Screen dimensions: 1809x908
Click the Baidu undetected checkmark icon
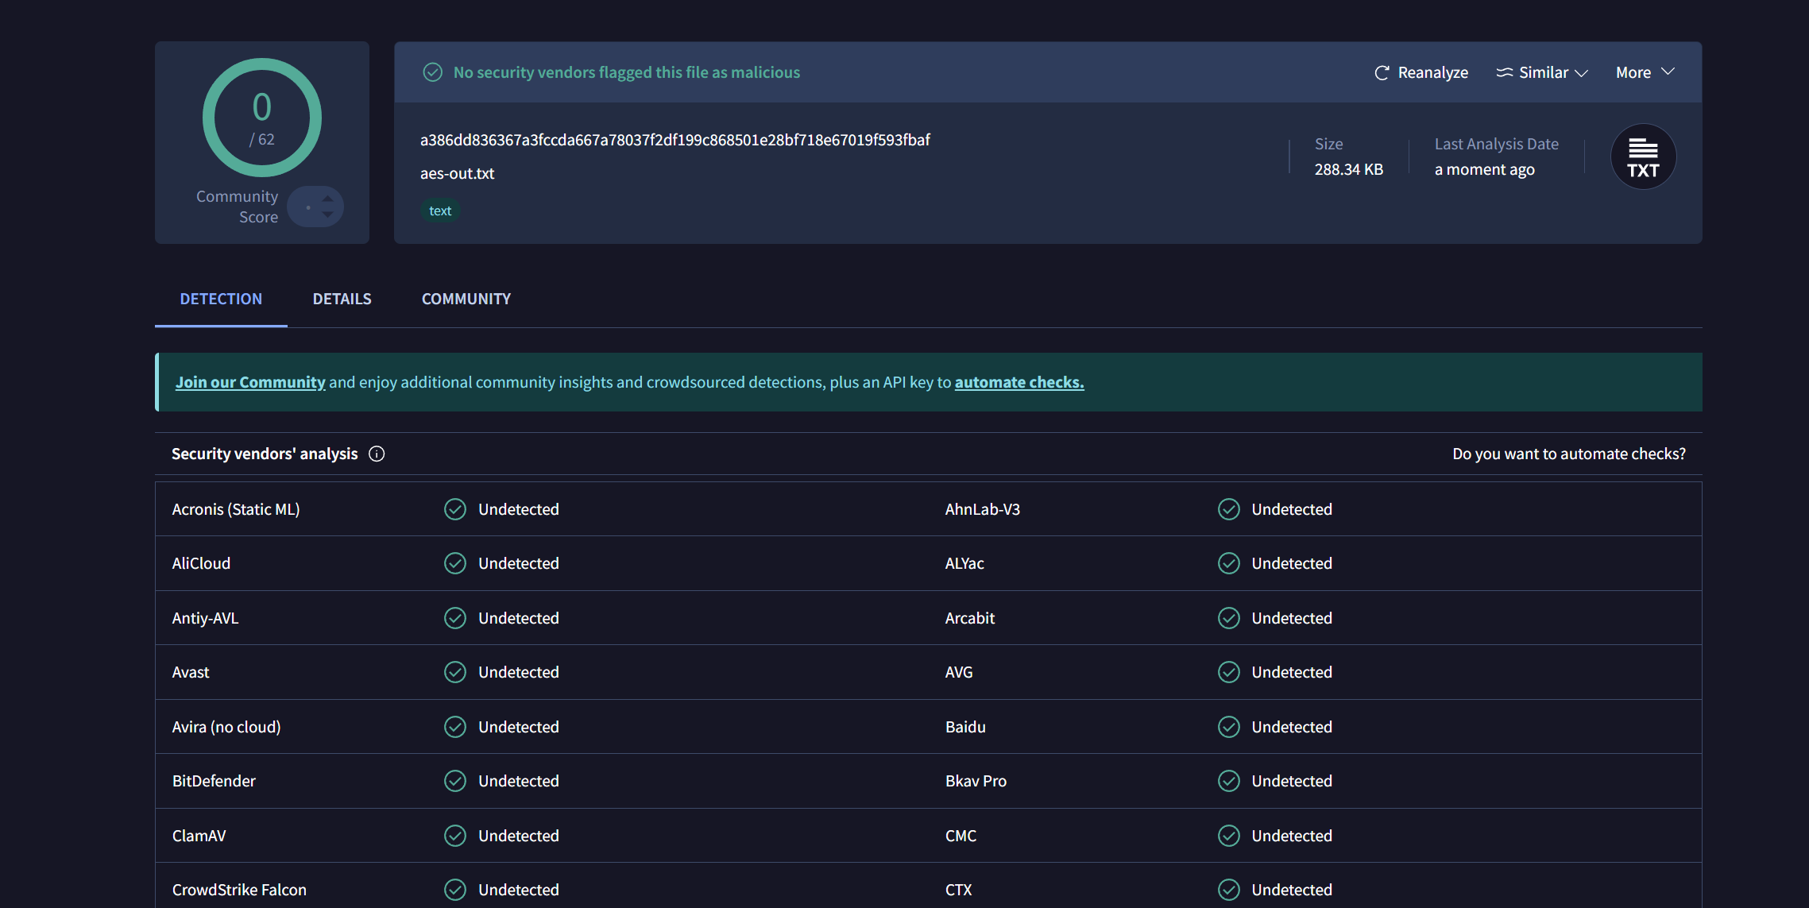(x=1228, y=727)
